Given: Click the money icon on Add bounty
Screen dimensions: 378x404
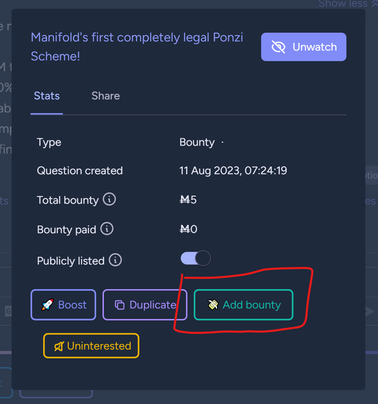Looking at the screenshot, I should (213, 305).
